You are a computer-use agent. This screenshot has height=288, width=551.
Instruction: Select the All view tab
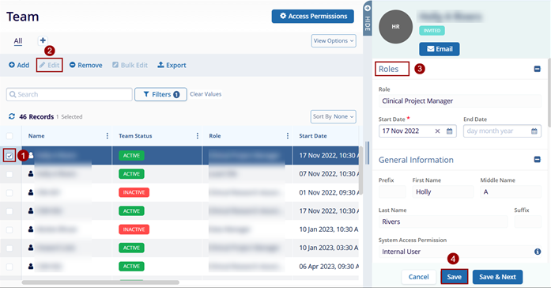(x=18, y=41)
